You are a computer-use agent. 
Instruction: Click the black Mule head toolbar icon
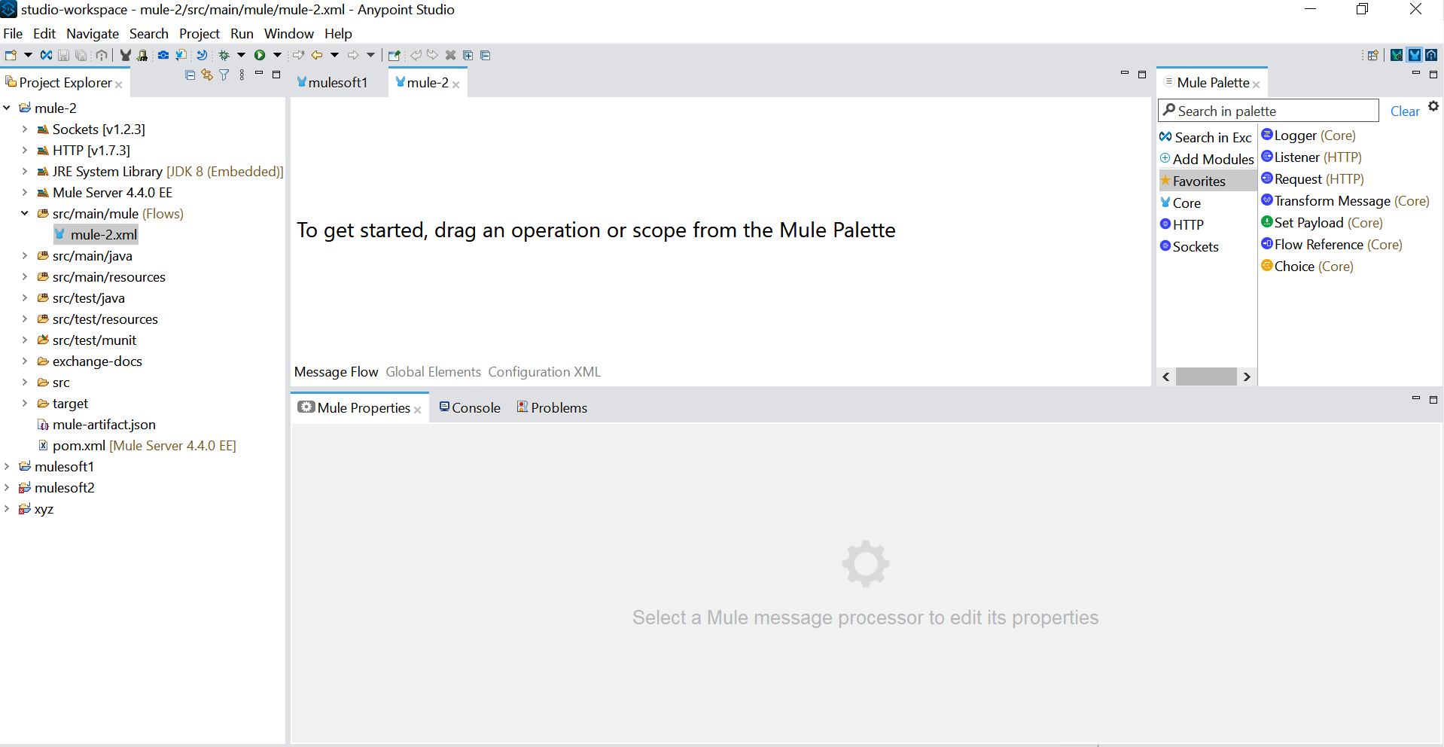pyautogui.click(x=125, y=55)
